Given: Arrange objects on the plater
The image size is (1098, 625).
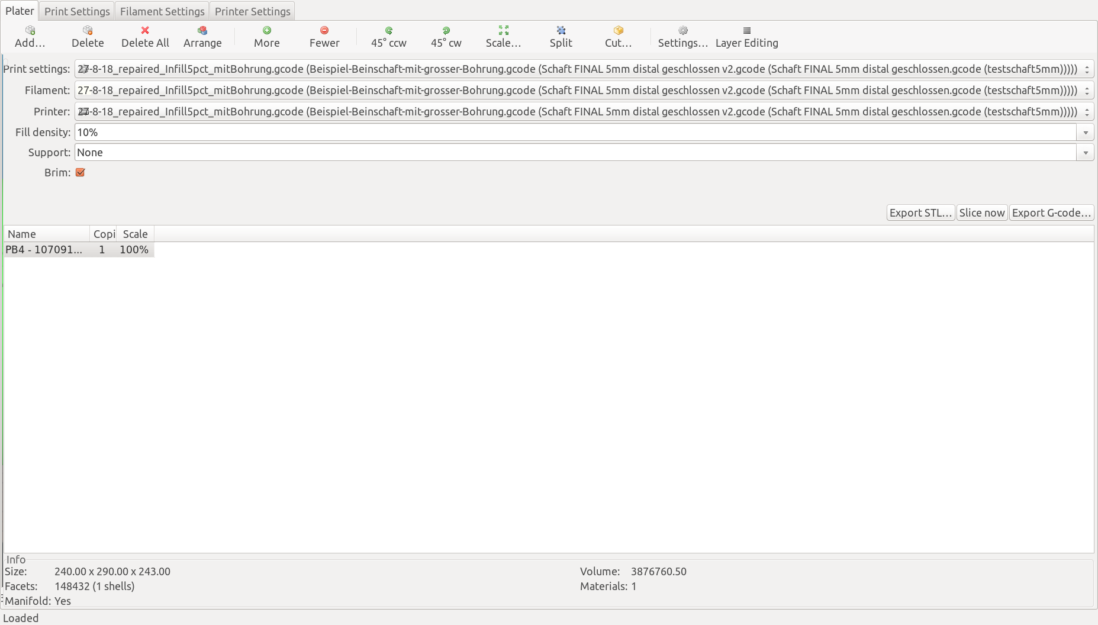Looking at the screenshot, I should [202, 36].
